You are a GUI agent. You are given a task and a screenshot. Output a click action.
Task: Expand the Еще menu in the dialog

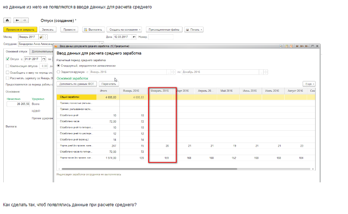point(308,84)
